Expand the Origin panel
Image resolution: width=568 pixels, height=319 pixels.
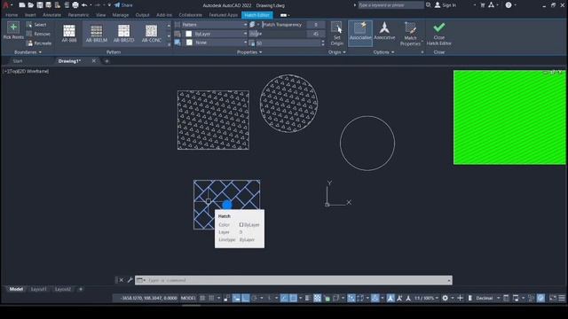click(337, 52)
